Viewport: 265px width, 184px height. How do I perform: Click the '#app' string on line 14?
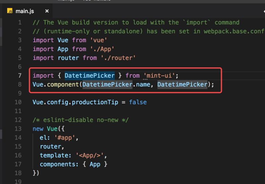[x=64, y=138]
